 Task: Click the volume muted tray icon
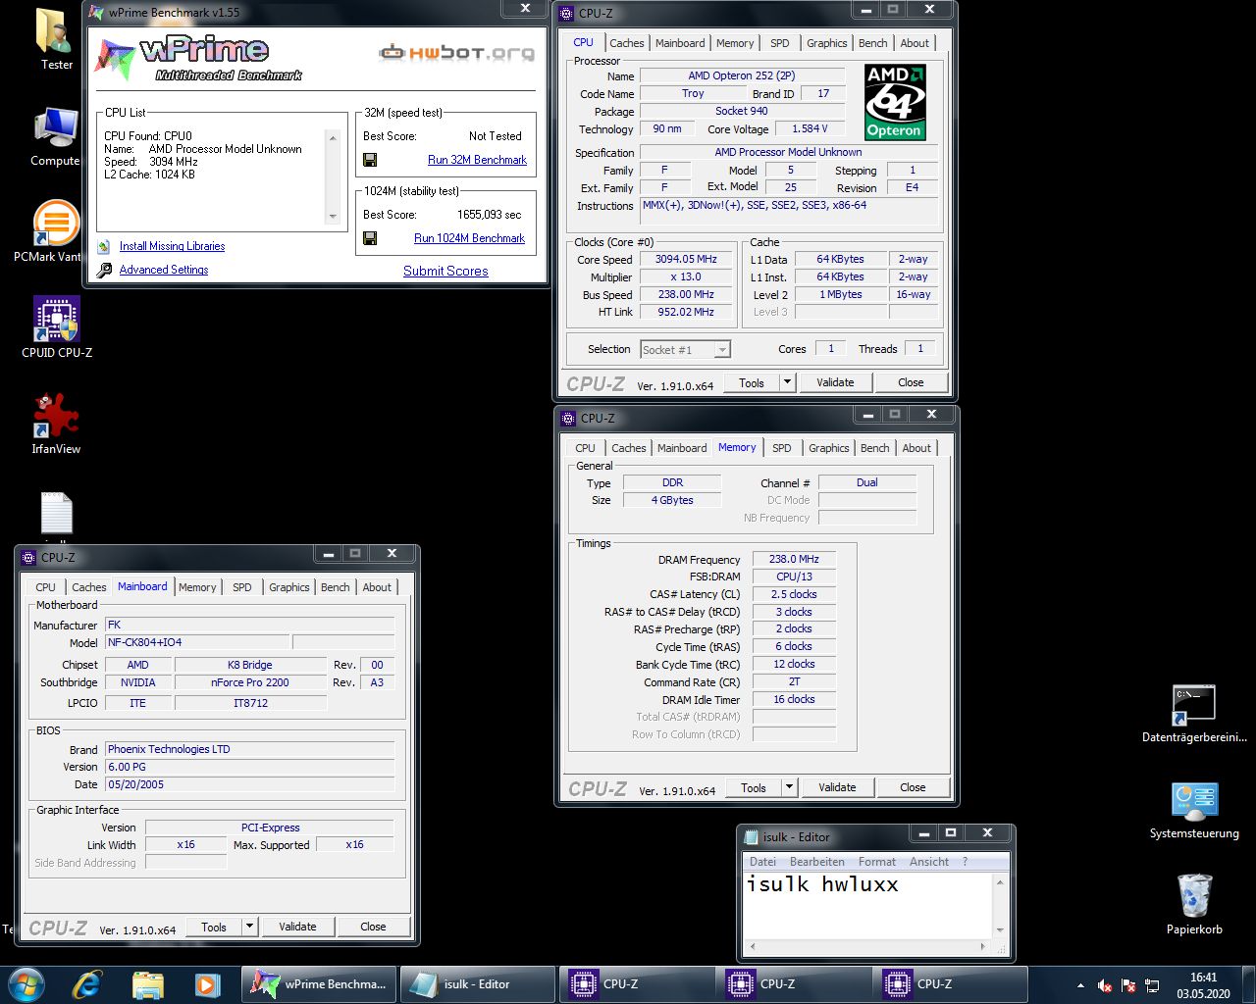pyautogui.click(x=1105, y=985)
